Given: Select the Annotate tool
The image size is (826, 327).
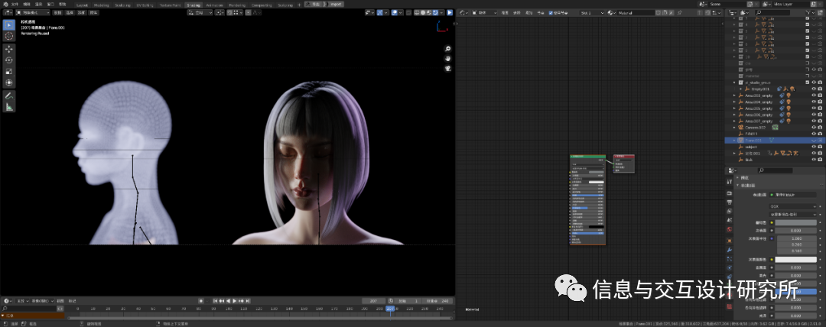Looking at the screenshot, I should coord(9,96).
